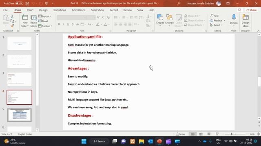The width and height of the screenshot is (261, 146).
Task: Open the Reuse Slides pane
Action: click(33, 21)
